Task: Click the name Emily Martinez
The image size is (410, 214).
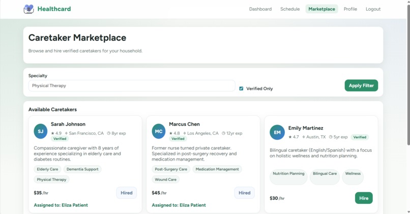Action: tap(306, 128)
